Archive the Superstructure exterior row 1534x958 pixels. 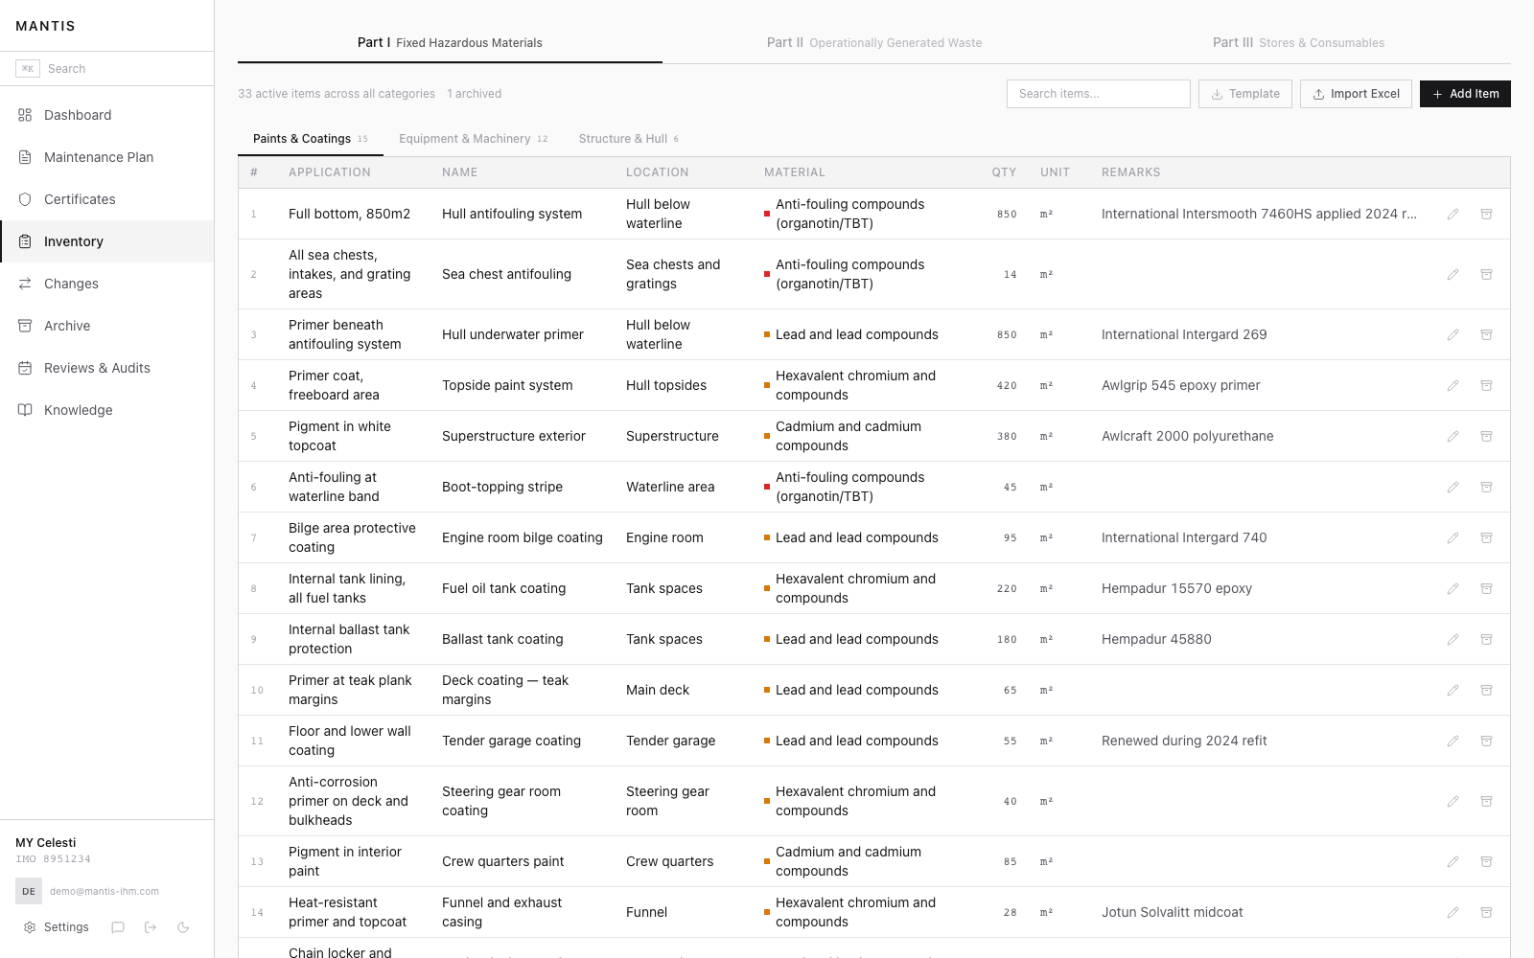point(1487,436)
